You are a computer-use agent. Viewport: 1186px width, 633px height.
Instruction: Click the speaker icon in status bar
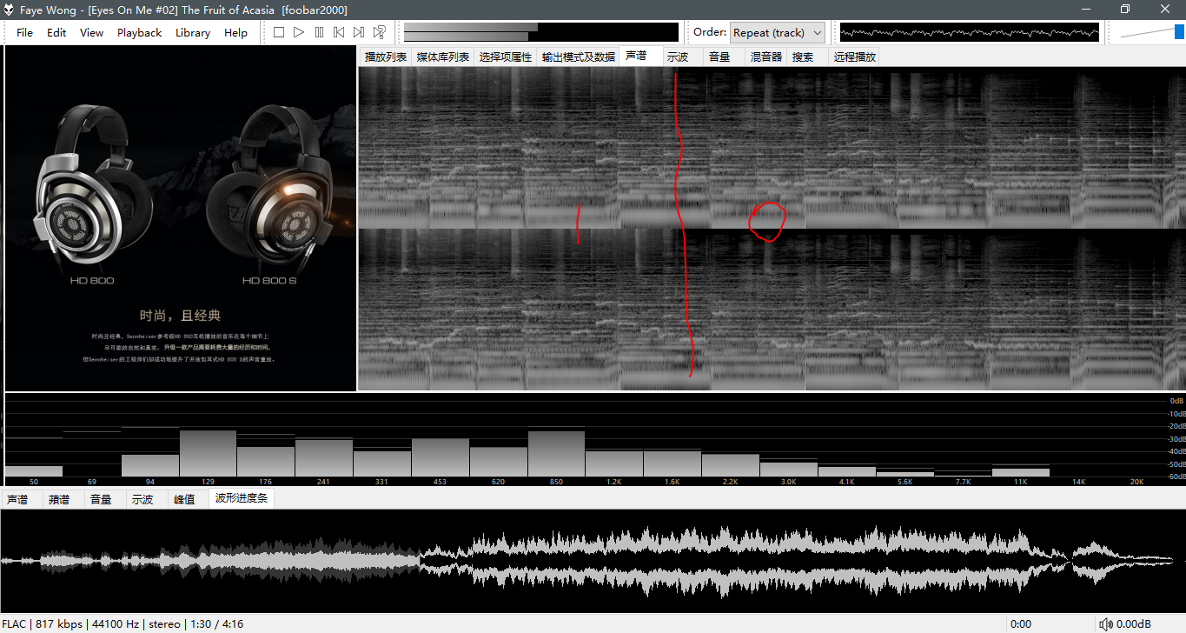pos(1105,623)
